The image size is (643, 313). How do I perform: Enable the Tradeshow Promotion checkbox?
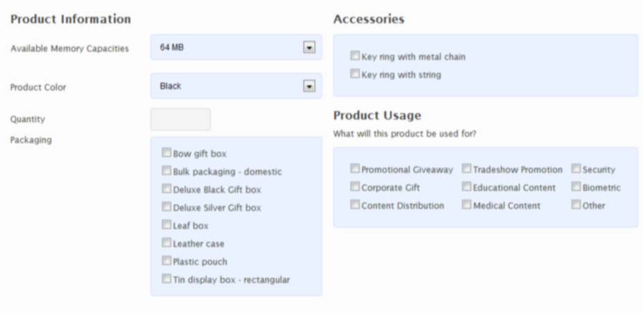click(x=467, y=169)
